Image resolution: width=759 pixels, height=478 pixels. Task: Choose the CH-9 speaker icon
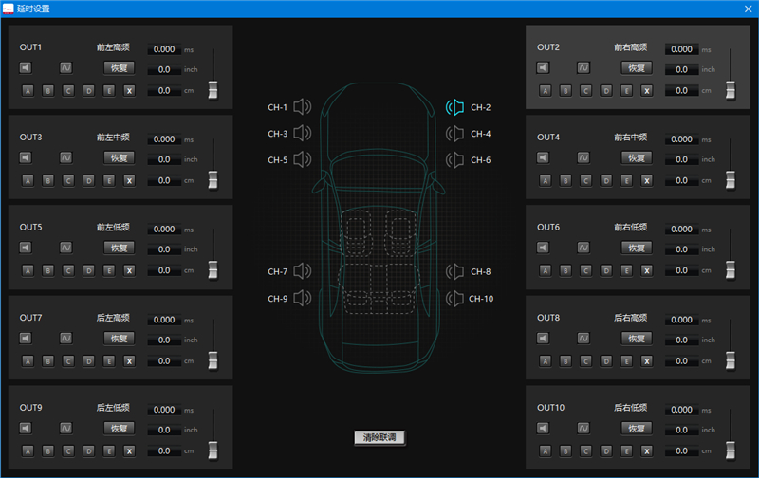tap(302, 299)
